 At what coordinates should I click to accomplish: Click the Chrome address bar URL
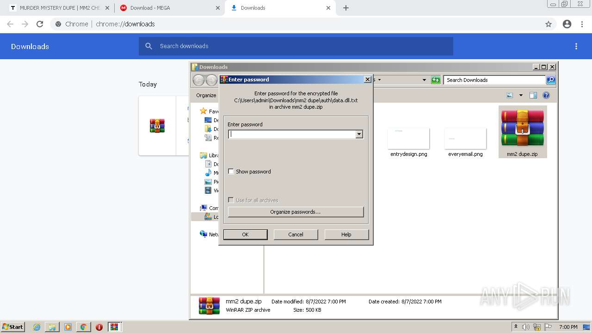pyautogui.click(x=125, y=24)
